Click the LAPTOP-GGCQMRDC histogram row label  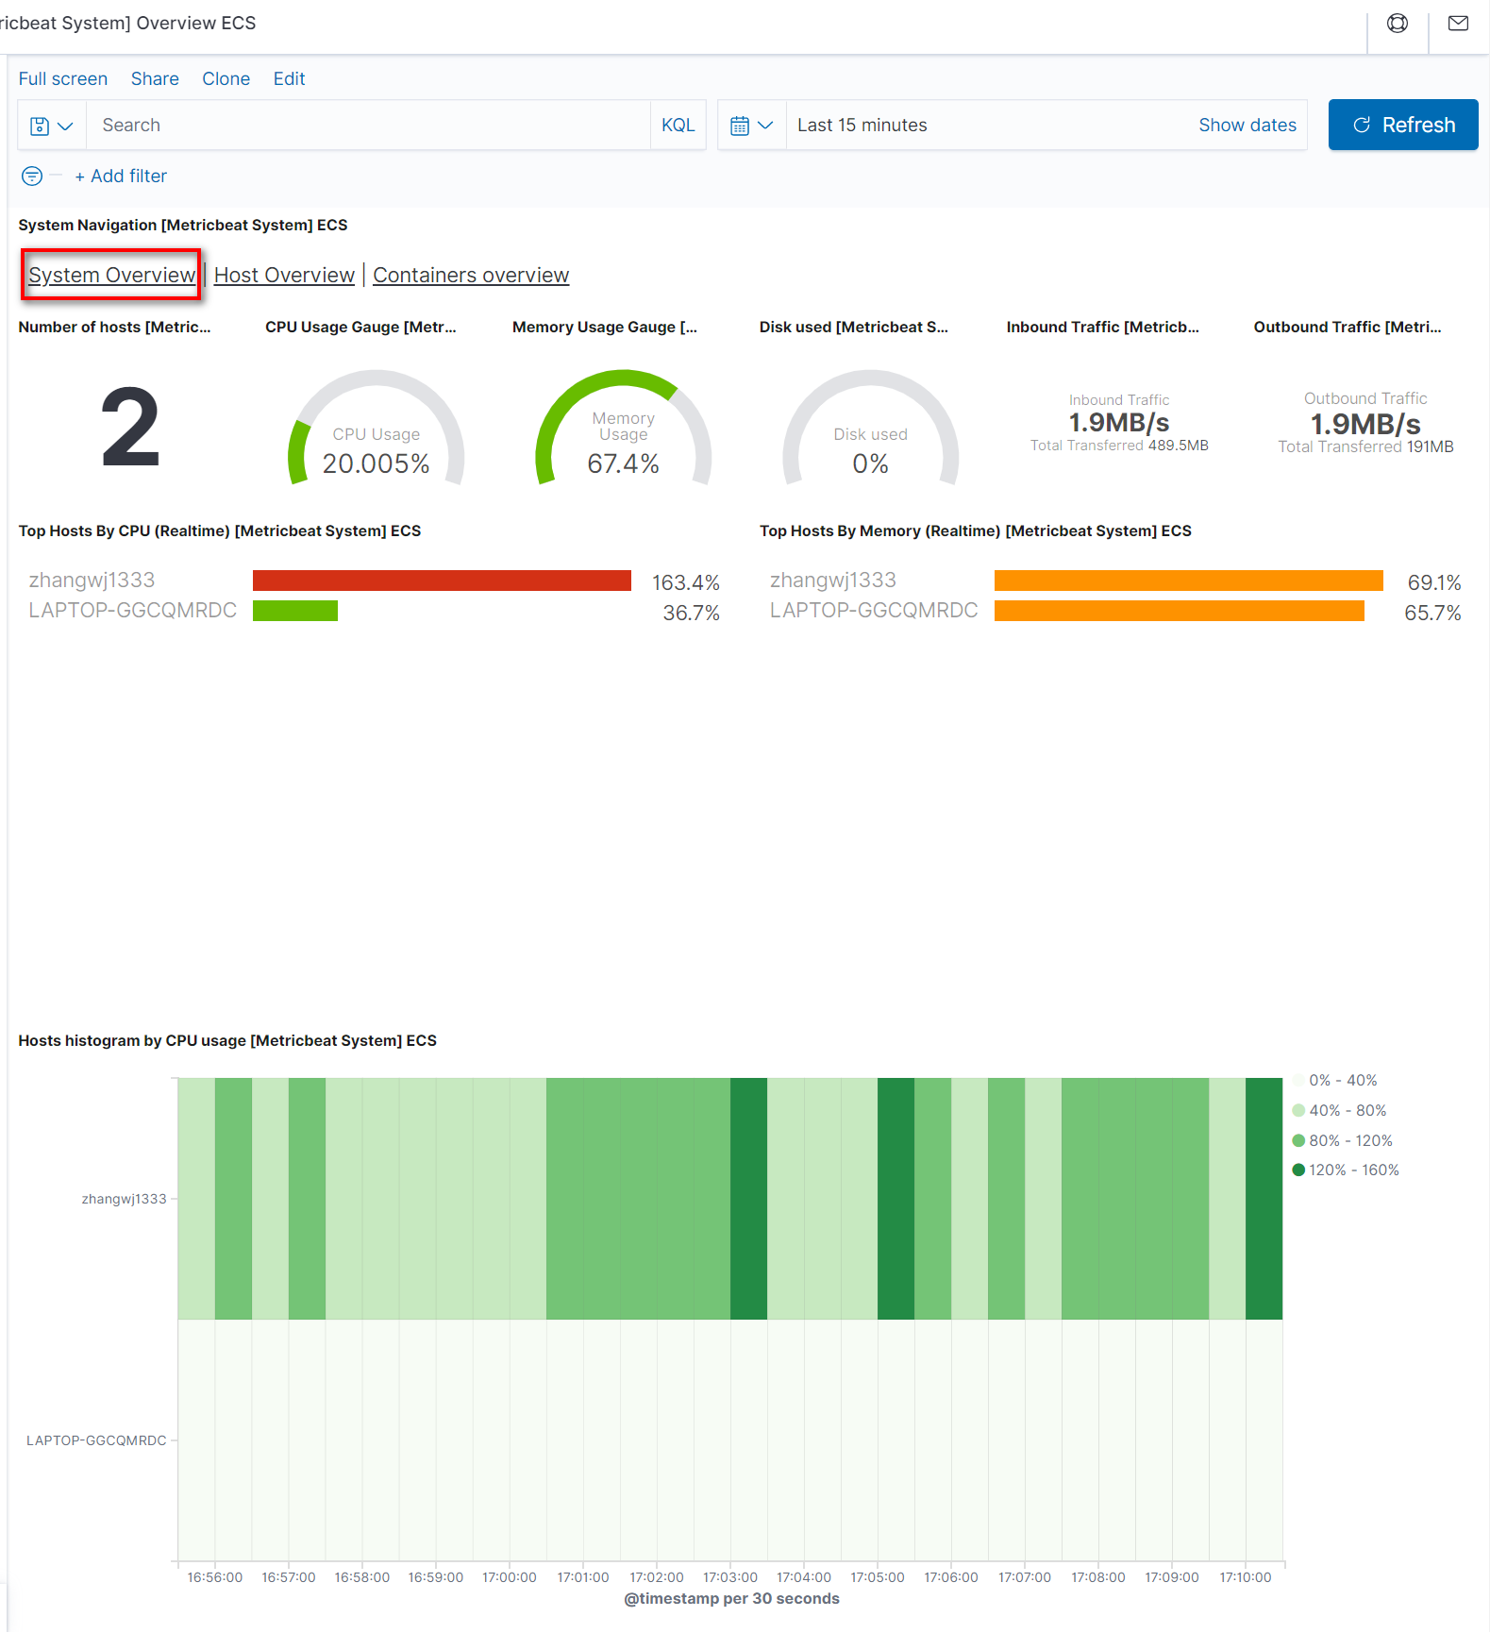pos(96,1441)
